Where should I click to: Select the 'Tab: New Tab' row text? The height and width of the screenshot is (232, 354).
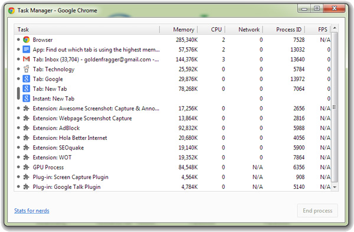tap(50, 89)
